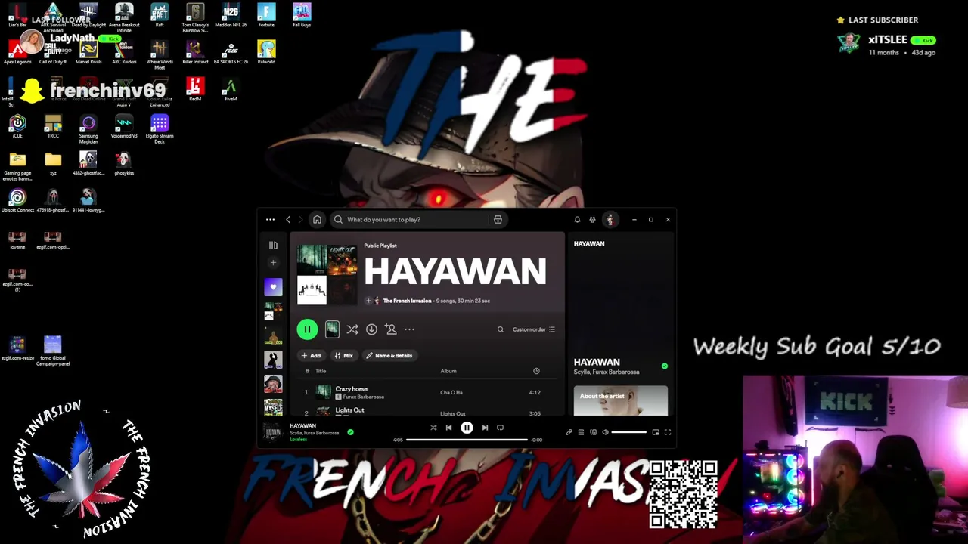The height and width of the screenshot is (544, 968).
Task: Expand Your Library in the sidebar
Action: 273,246
